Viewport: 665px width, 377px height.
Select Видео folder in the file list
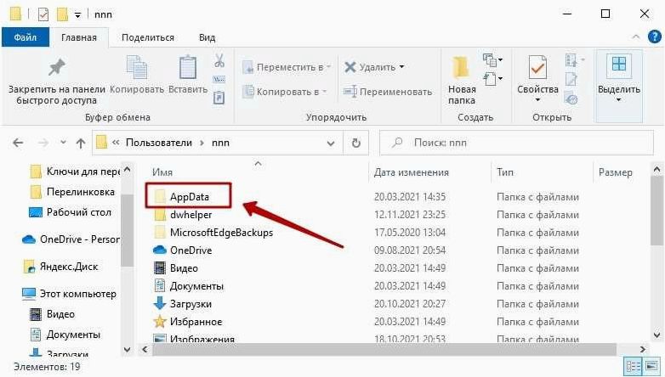184,268
